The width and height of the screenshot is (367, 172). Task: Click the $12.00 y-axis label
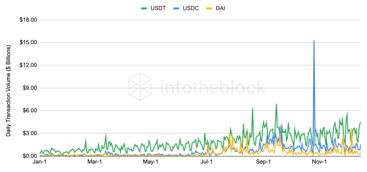pos(28,65)
